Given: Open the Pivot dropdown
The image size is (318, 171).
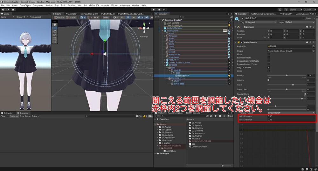Looking at the screenshot, I should point(59,17).
